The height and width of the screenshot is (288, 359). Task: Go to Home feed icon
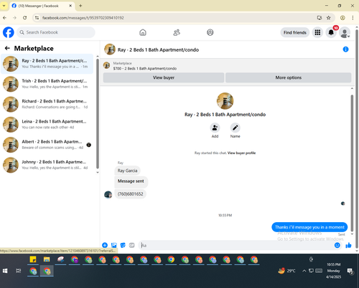143,32
